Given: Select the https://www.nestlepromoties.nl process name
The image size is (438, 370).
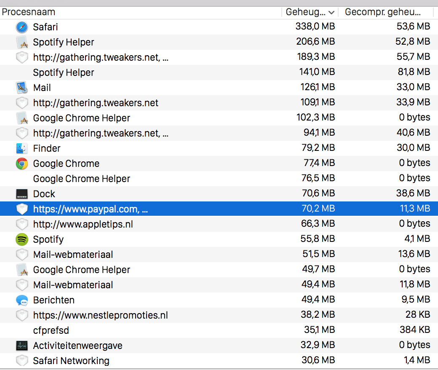Looking at the screenshot, I should 101,315.
